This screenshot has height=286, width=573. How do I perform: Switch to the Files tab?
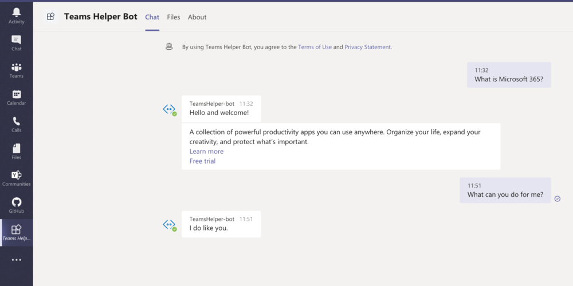pos(174,17)
